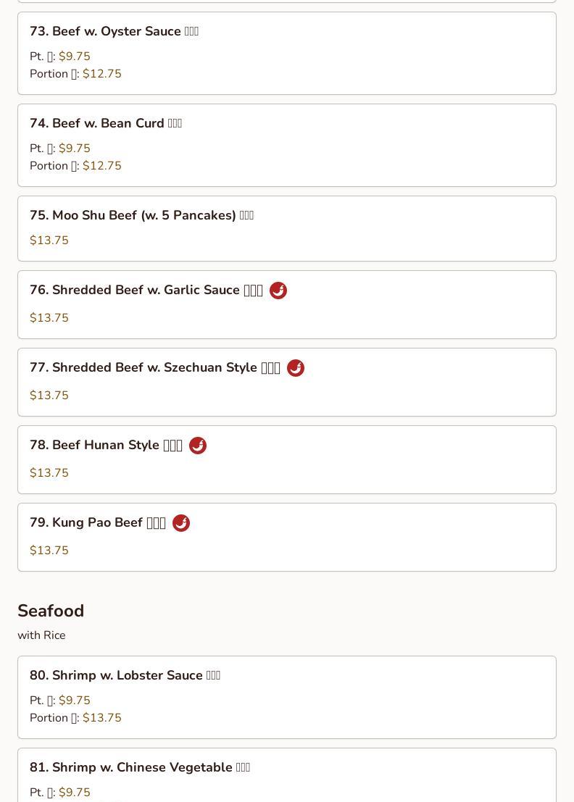This screenshot has width=574, height=802.
Task: Select Shrimp w. Chinese Vegetable item
Action: (140, 768)
